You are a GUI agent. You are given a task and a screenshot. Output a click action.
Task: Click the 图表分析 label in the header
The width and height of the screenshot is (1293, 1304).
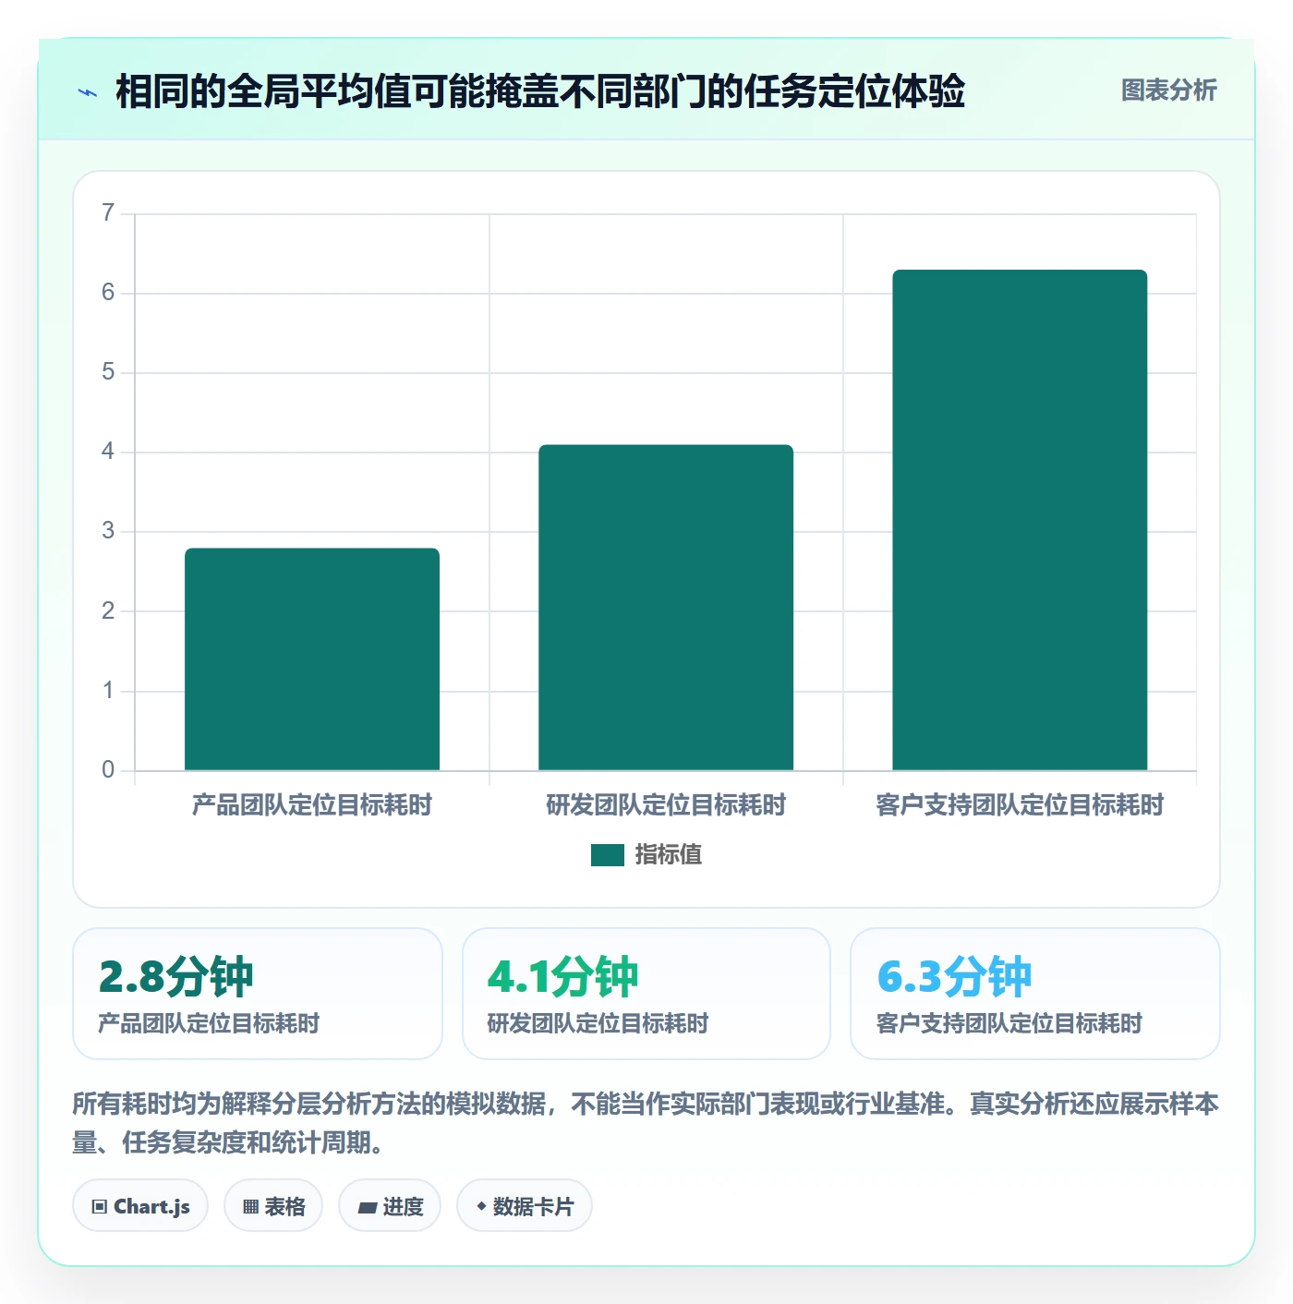point(1168,91)
